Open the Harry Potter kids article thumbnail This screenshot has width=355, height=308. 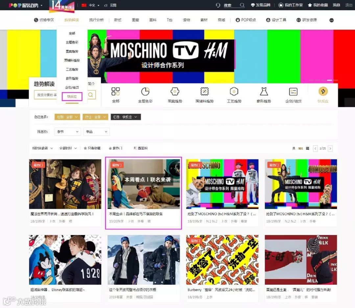(65, 184)
